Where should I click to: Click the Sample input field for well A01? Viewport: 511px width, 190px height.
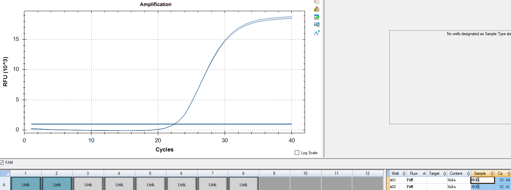(x=482, y=180)
